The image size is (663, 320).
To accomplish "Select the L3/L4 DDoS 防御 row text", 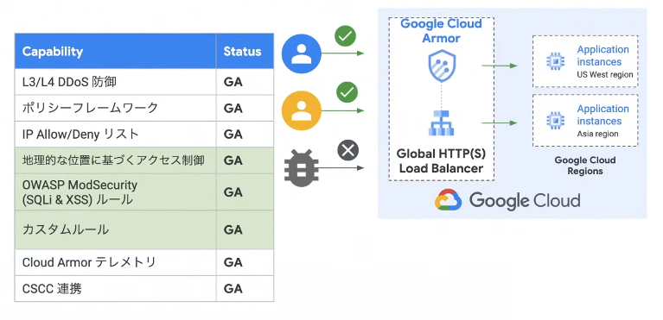I will pos(69,82).
